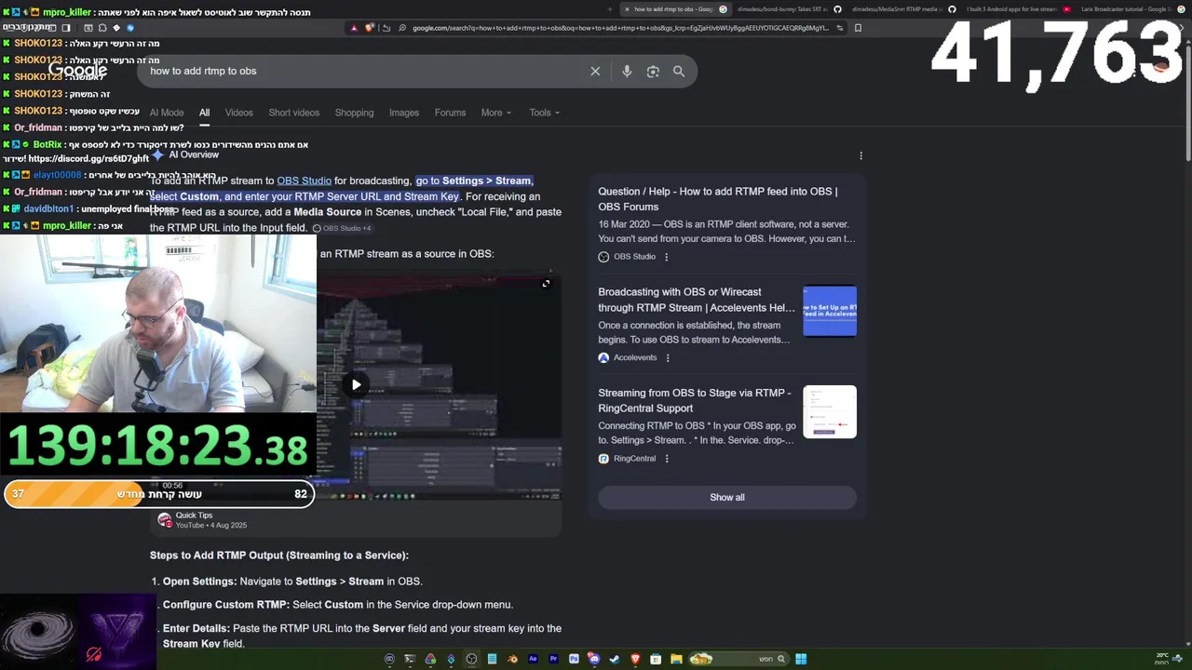
Task: Bookmark the page from the address bar
Action: coord(858,28)
